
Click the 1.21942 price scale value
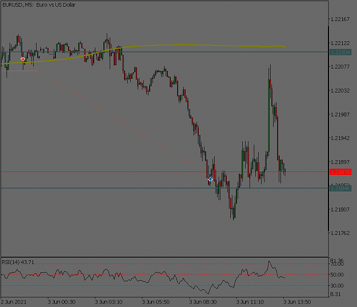click(340, 138)
